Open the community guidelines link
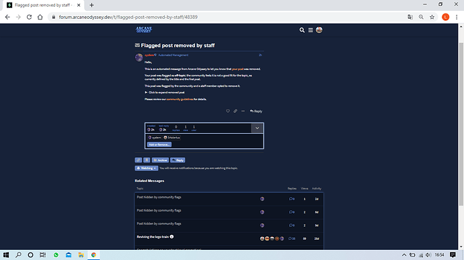 pos(180,99)
